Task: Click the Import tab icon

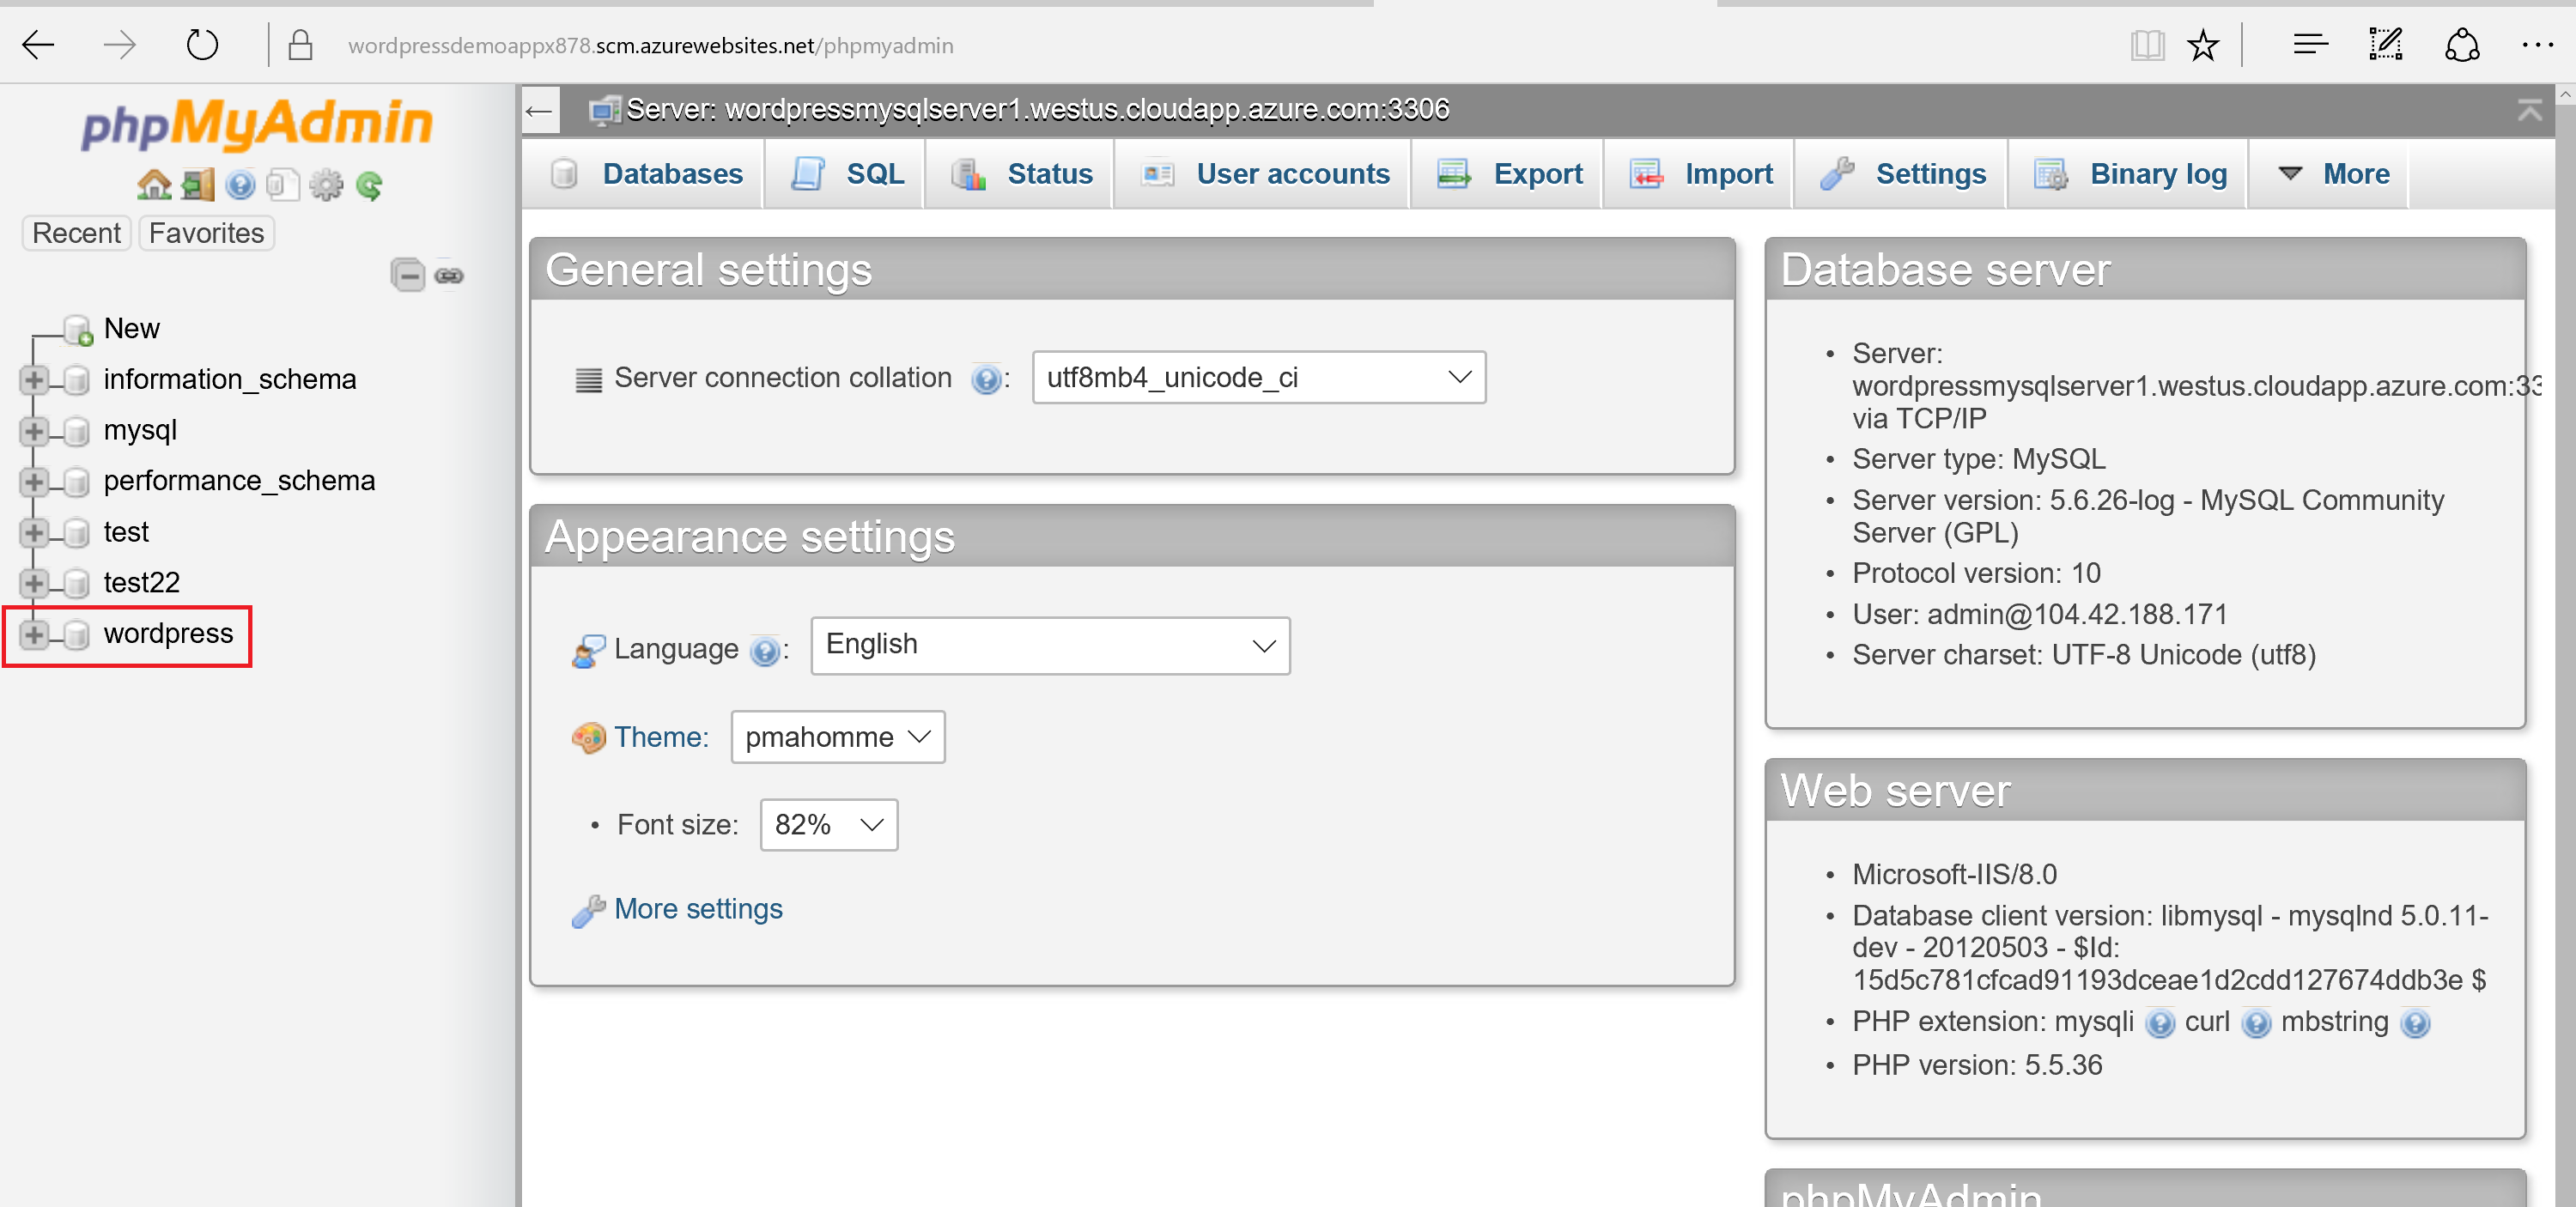Action: (x=1646, y=173)
